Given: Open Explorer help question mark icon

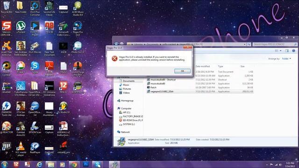Looking at the screenshot, I should [294, 51].
